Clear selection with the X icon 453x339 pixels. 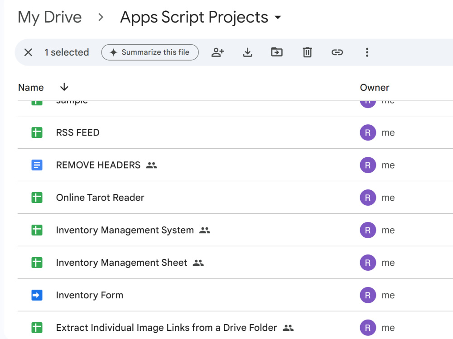point(28,52)
